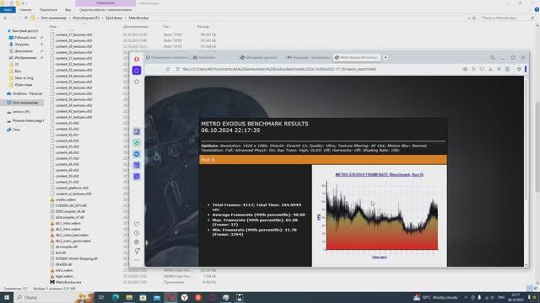Open Изображения in Quick access
The image size is (540, 303).
[24, 58]
